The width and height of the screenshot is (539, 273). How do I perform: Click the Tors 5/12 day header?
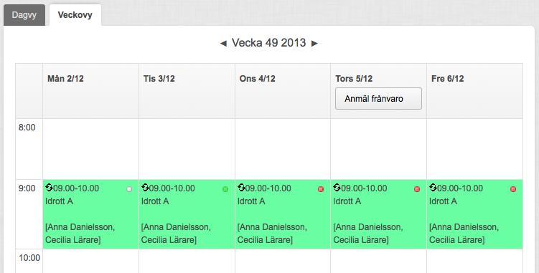click(354, 79)
